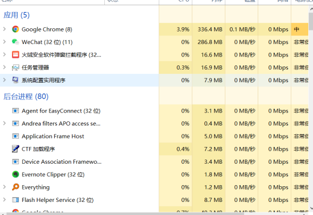This screenshot has width=313, height=215.
Task: Expand the Andrea filters APO entry
Action: 4,123
